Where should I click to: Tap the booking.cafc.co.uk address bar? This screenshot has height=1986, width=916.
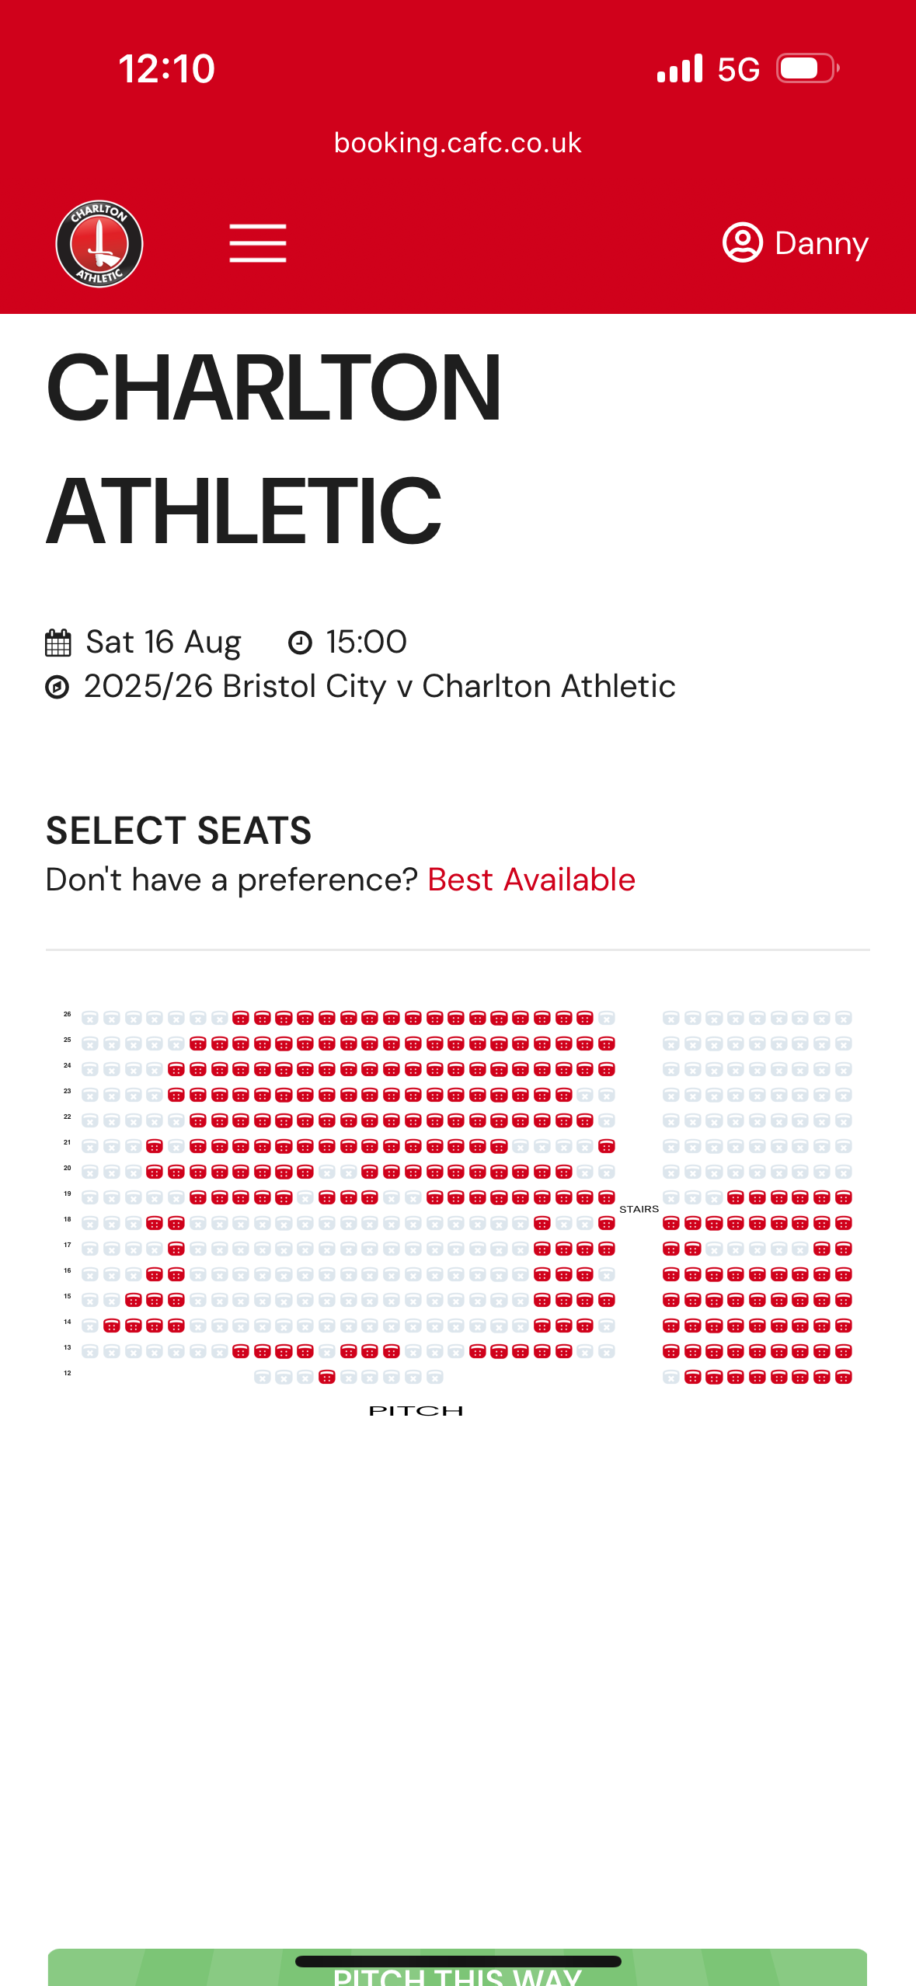point(458,143)
